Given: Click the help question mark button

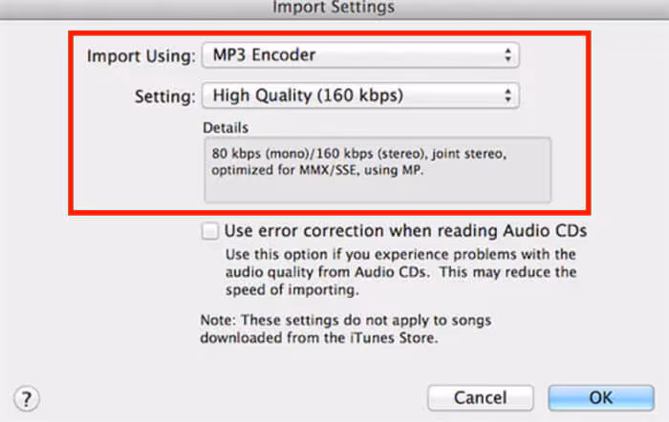Looking at the screenshot, I should point(28,397).
